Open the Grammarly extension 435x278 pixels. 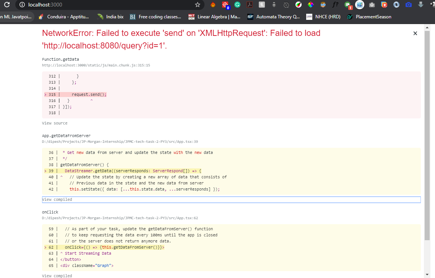(x=237, y=5)
